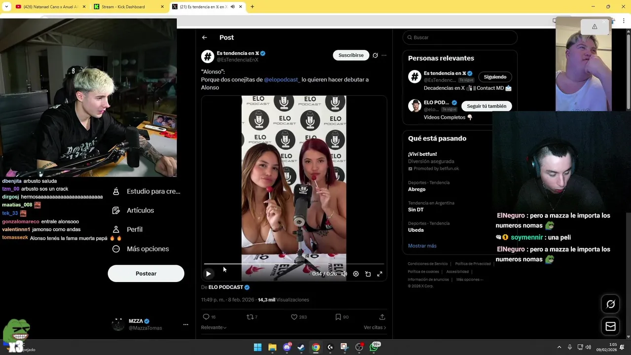Go to Perfil in sidebar

128,230
